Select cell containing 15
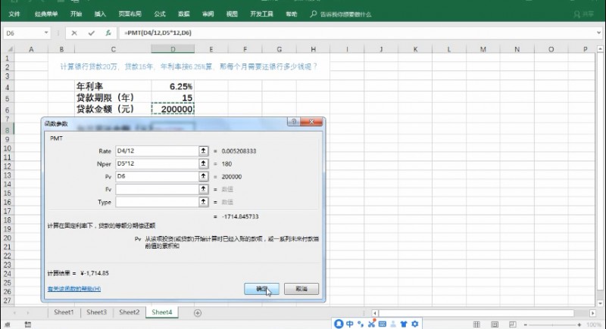 [x=173, y=98]
